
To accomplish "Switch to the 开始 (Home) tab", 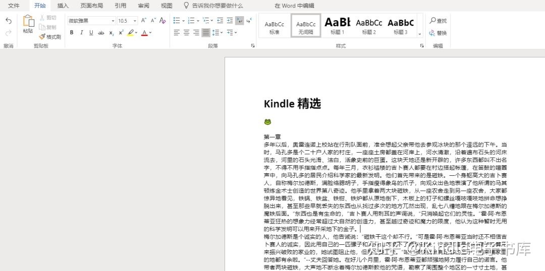I will coord(40,6).
